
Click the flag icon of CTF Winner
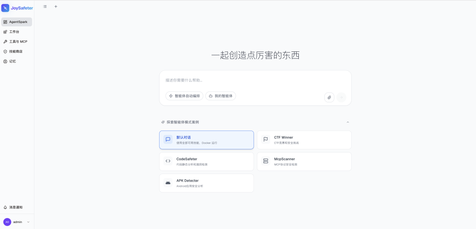coord(266,139)
